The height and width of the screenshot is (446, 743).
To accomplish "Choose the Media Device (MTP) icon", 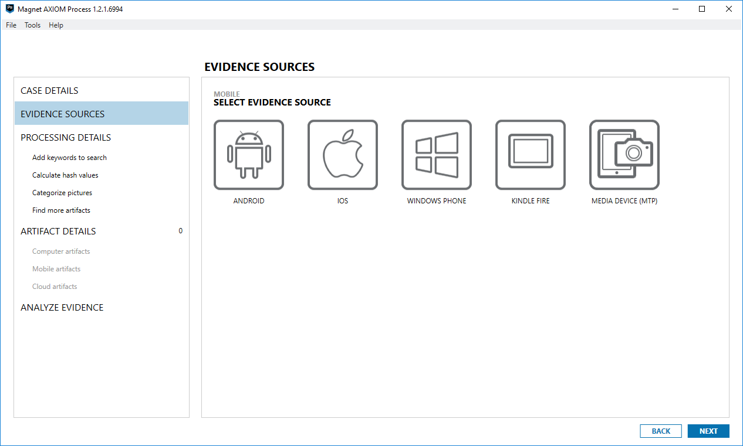I will tap(624, 155).
